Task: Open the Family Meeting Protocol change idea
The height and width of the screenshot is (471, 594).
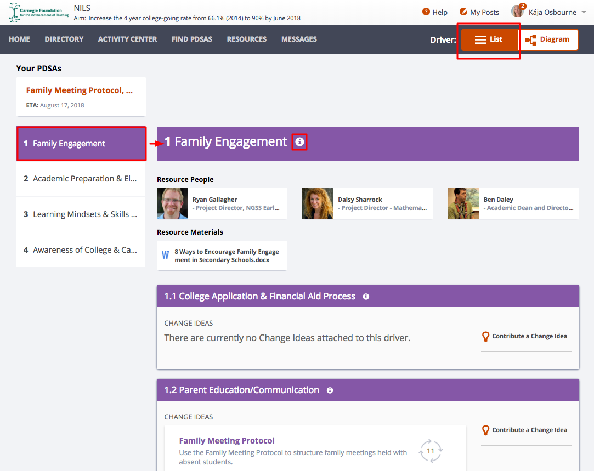Action: coord(227,441)
